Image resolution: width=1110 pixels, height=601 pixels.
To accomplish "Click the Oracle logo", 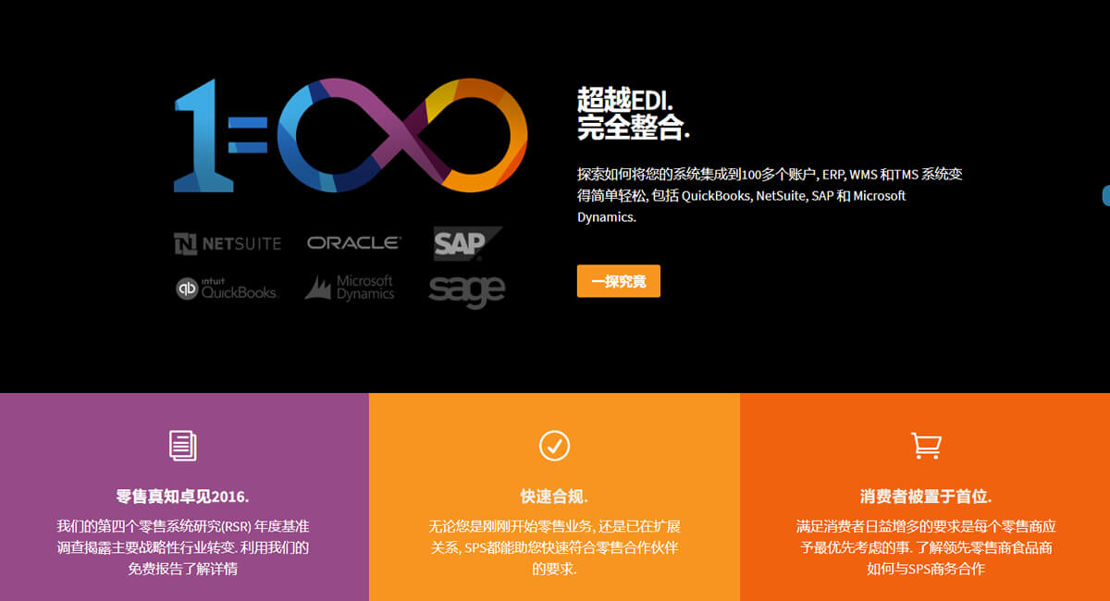I will tap(354, 243).
